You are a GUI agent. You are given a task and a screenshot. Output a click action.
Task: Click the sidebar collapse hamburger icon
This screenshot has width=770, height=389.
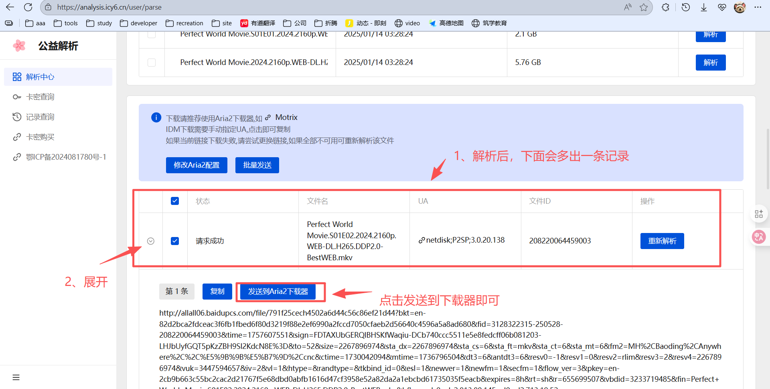[16, 377]
